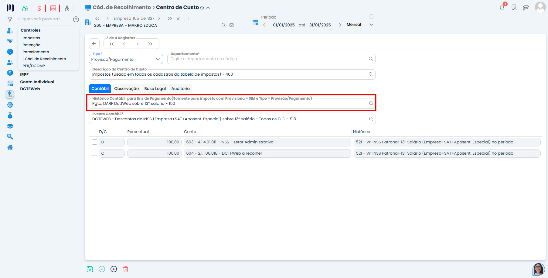Check the credit row C checkbox
The image size is (548, 278).
95,153
